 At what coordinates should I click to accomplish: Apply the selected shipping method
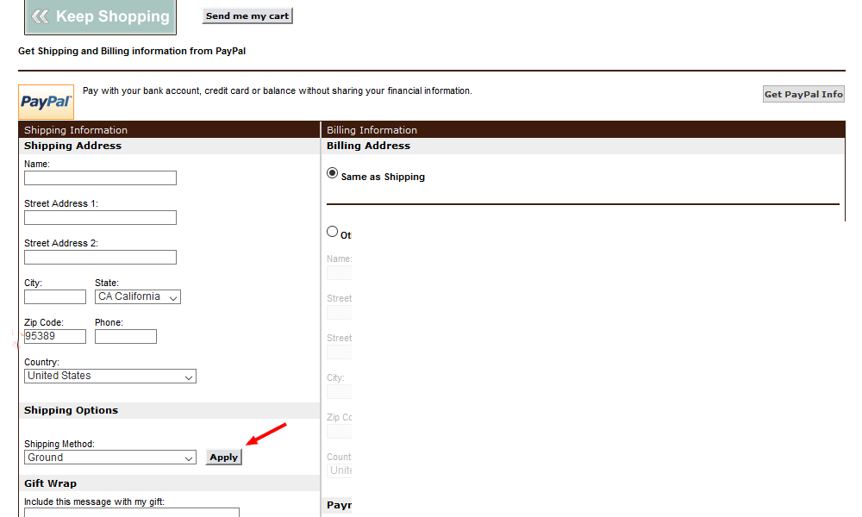click(224, 458)
